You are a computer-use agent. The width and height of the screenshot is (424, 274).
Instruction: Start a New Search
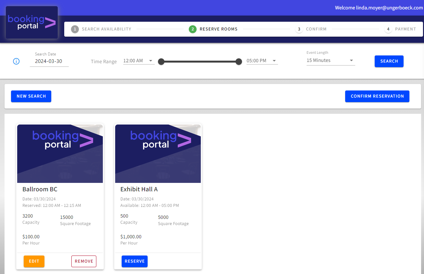31,96
